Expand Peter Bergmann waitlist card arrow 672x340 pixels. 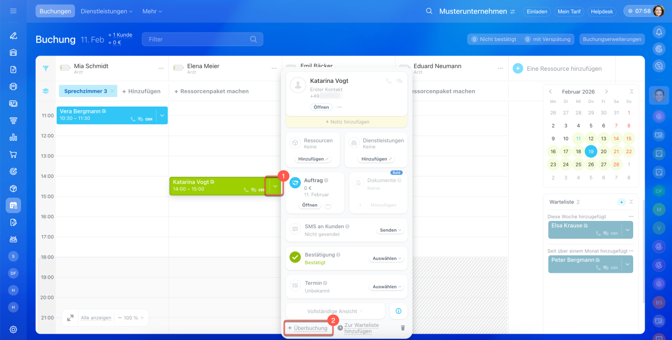point(627,264)
